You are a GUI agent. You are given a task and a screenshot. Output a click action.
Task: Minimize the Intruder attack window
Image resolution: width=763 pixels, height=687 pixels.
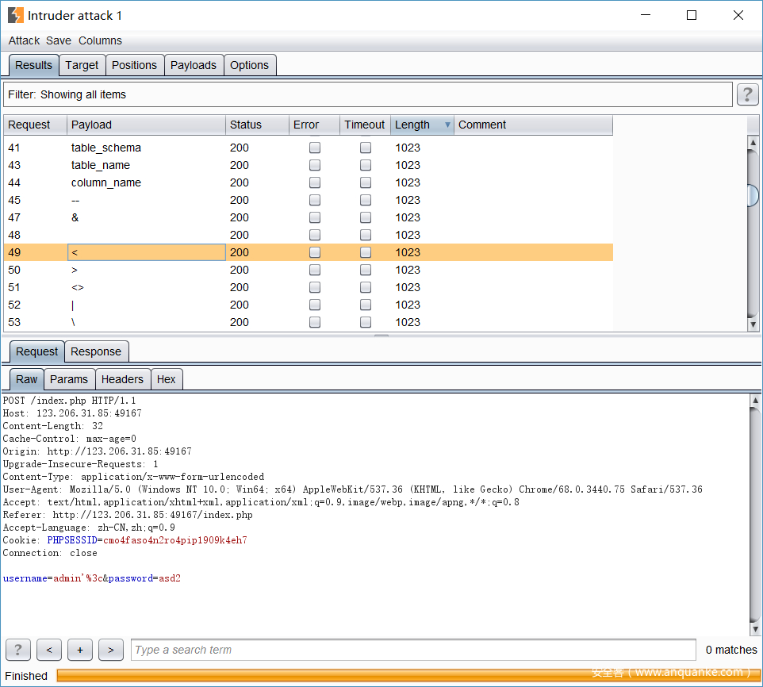[x=646, y=15]
